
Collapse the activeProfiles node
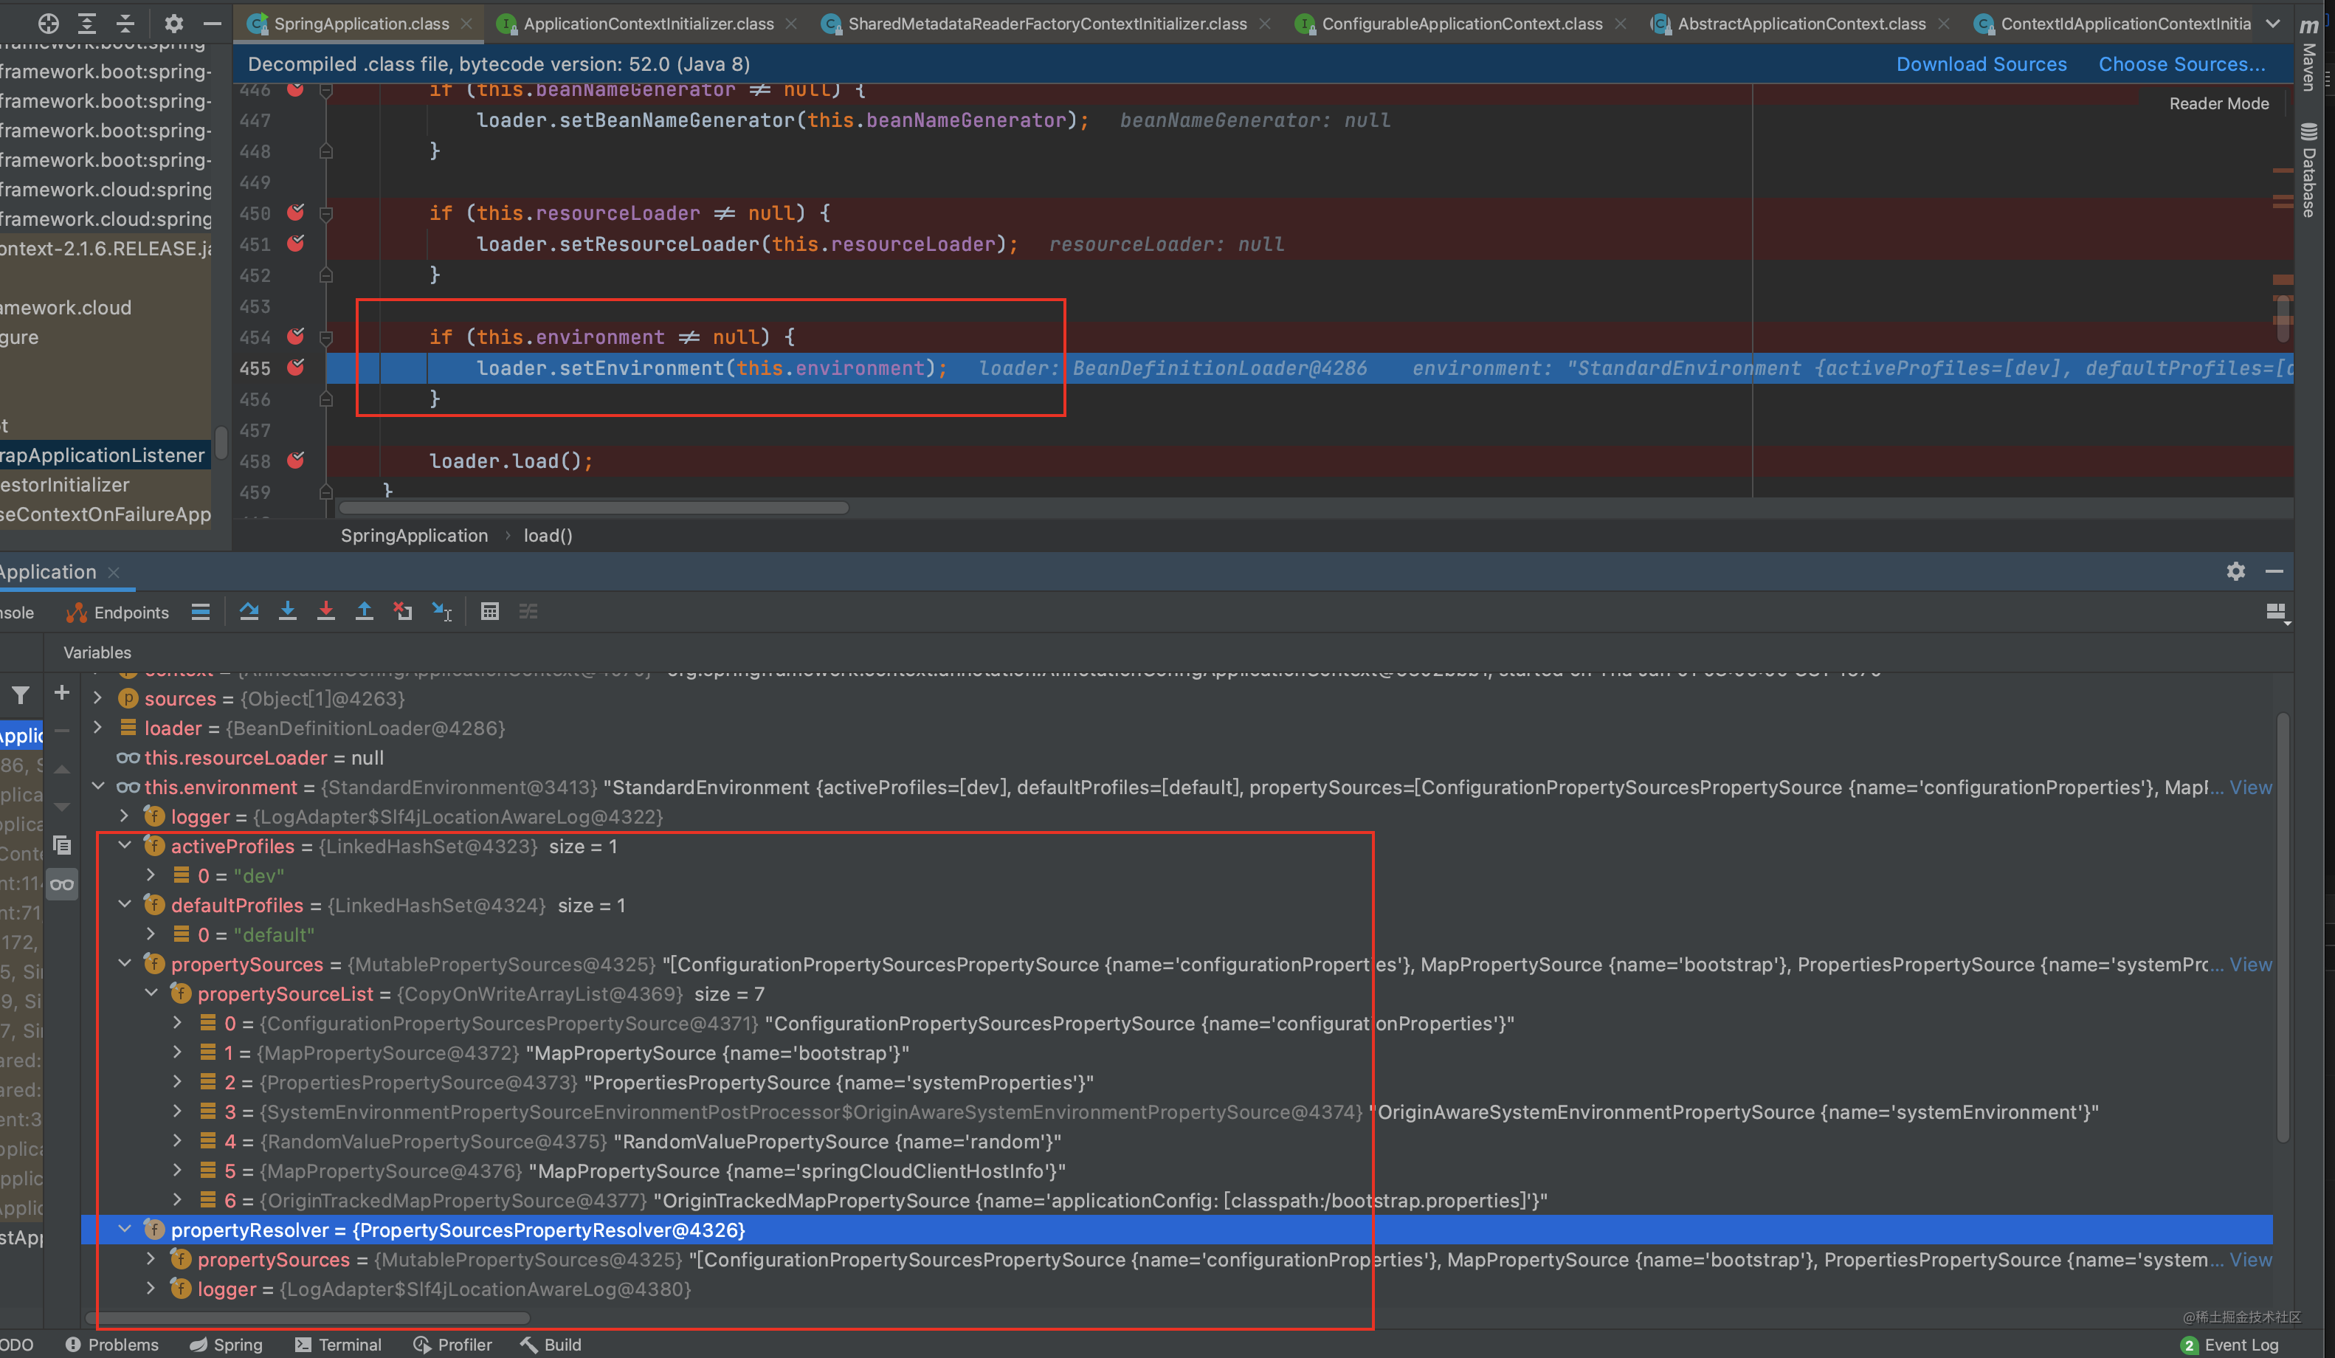coord(125,844)
